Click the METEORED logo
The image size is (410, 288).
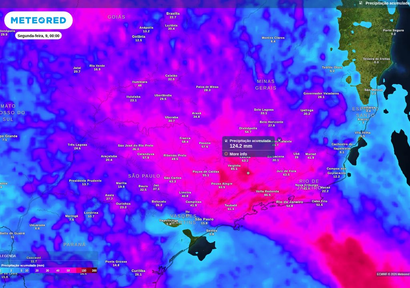pyautogui.click(x=38, y=20)
